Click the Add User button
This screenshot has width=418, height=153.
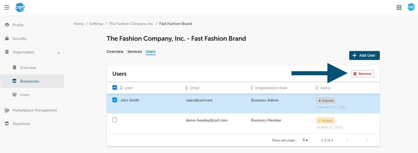(364, 55)
